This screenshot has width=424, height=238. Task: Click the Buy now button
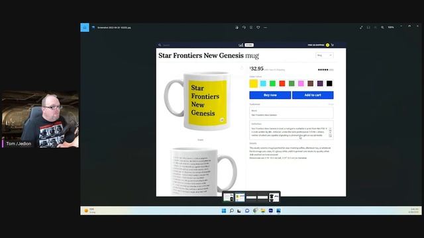point(270,95)
